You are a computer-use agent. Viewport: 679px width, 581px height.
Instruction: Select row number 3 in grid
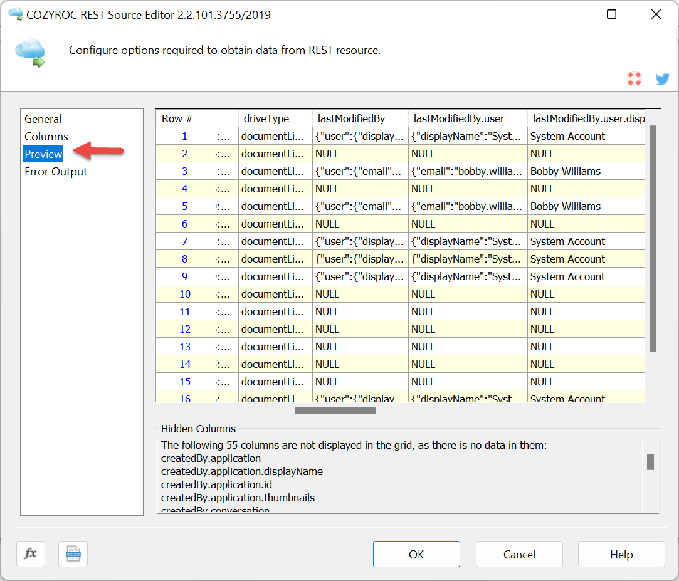tap(185, 172)
